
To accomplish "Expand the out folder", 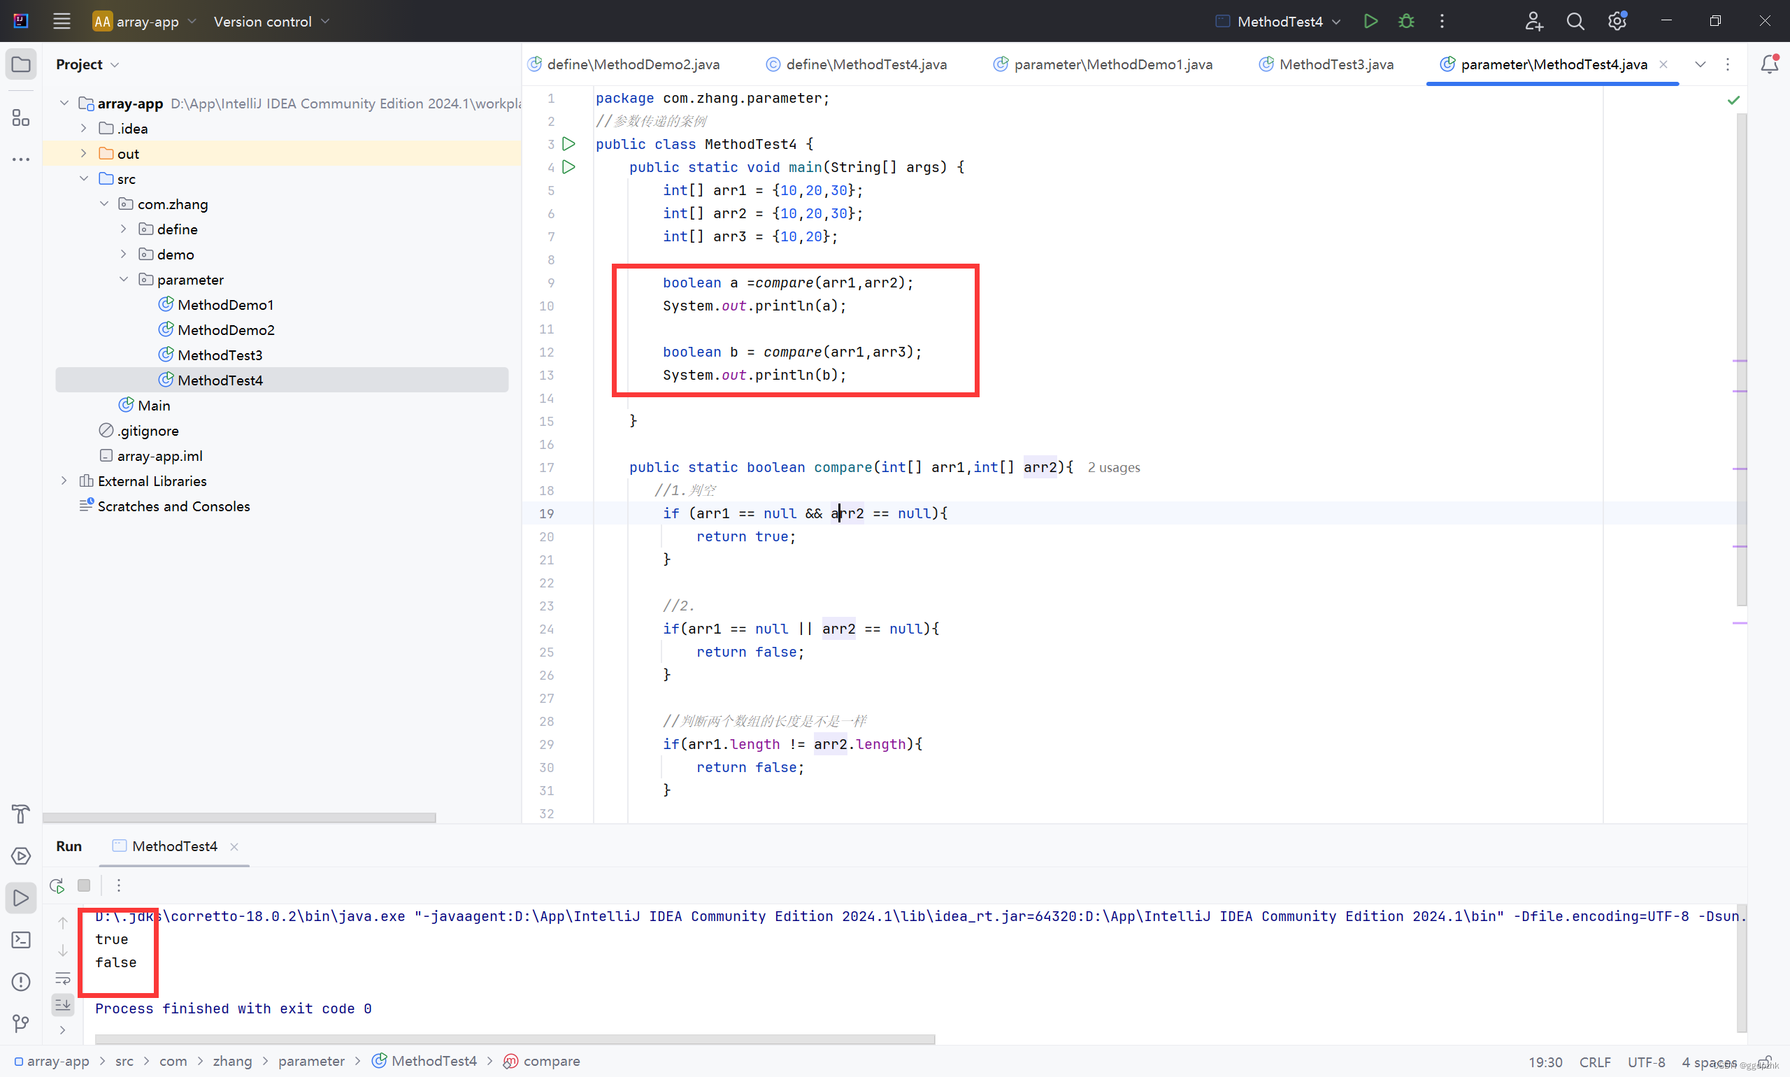I will click(83, 153).
